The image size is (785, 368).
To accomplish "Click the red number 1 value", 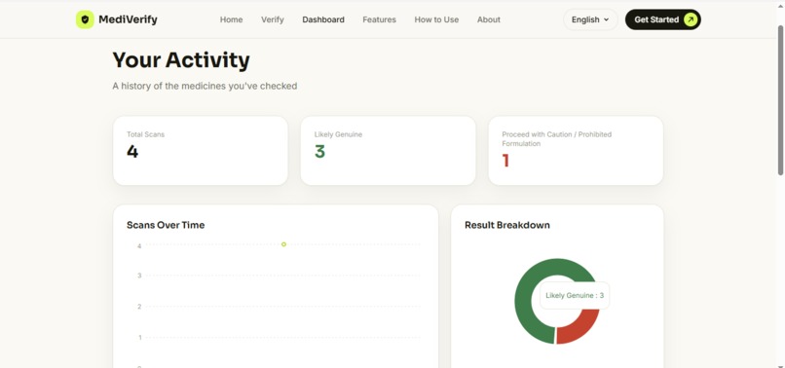I will [x=505, y=161].
